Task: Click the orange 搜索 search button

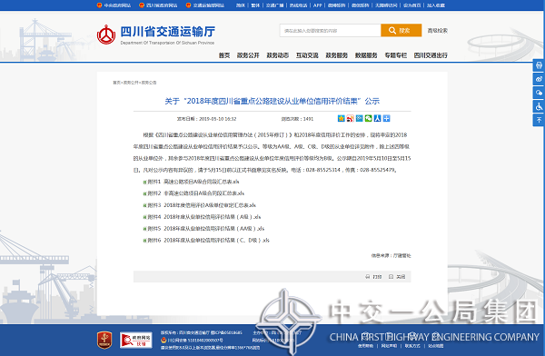Action: click(x=401, y=30)
